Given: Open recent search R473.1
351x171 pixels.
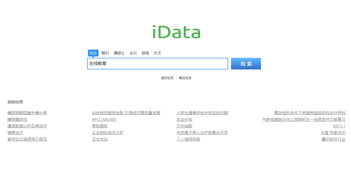Looking at the screenshot, I should coord(339,126).
